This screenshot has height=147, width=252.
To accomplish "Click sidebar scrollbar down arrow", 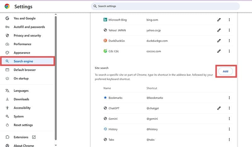I will click(x=56, y=145).
